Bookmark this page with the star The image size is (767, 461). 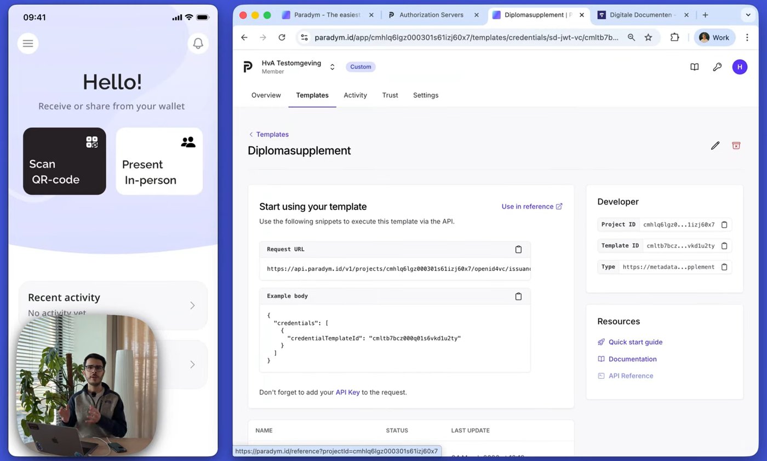tap(649, 37)
